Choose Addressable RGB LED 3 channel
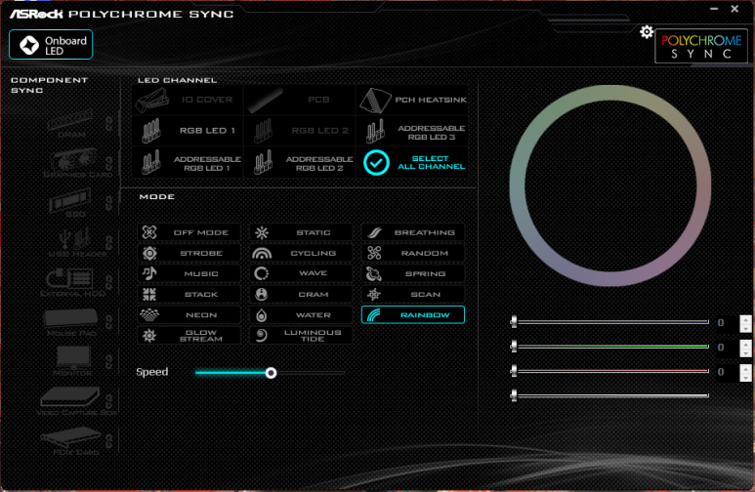The image size is (755, 492). click(412, 132)
